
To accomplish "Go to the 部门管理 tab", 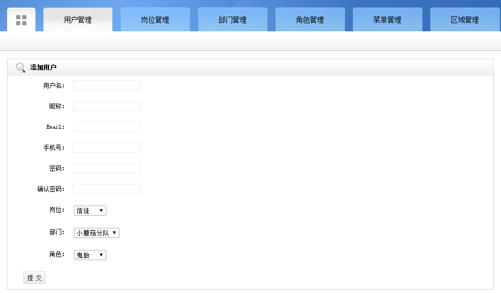I will point(233,20).
